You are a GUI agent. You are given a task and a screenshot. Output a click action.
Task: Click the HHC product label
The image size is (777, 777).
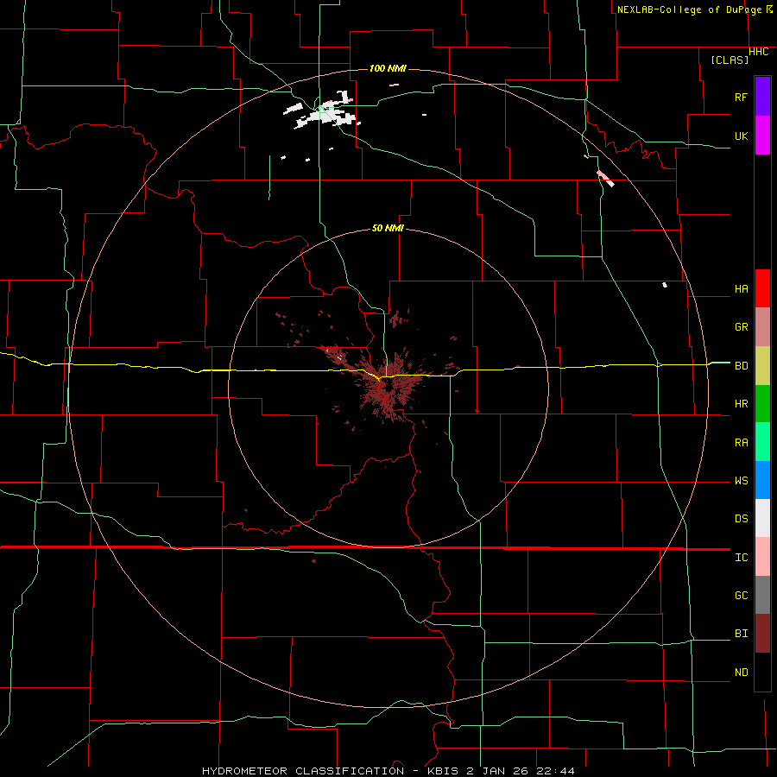[x=758, y=52]
